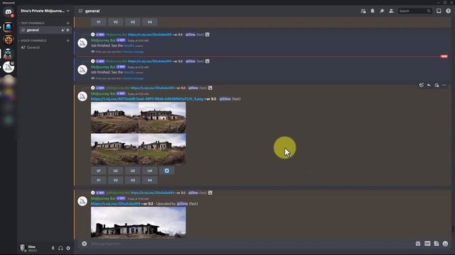Create a new text channel with plus
455x255 pixels.
tap(68, 23)
